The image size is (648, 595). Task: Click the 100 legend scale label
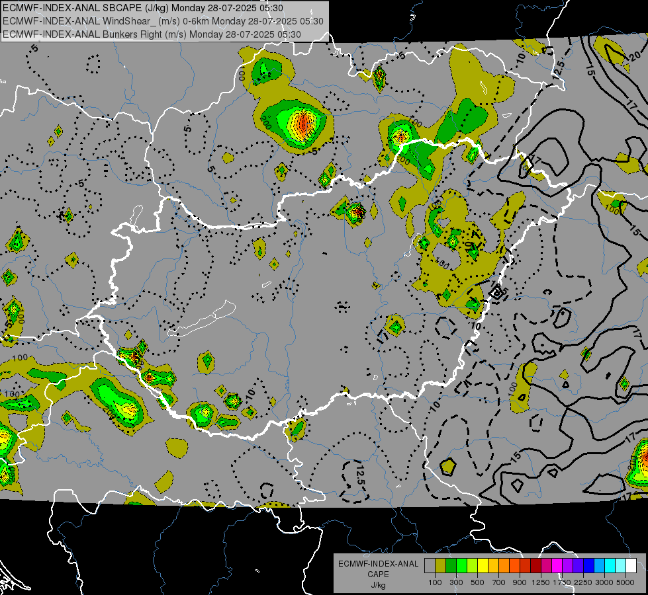click(435, 582)
